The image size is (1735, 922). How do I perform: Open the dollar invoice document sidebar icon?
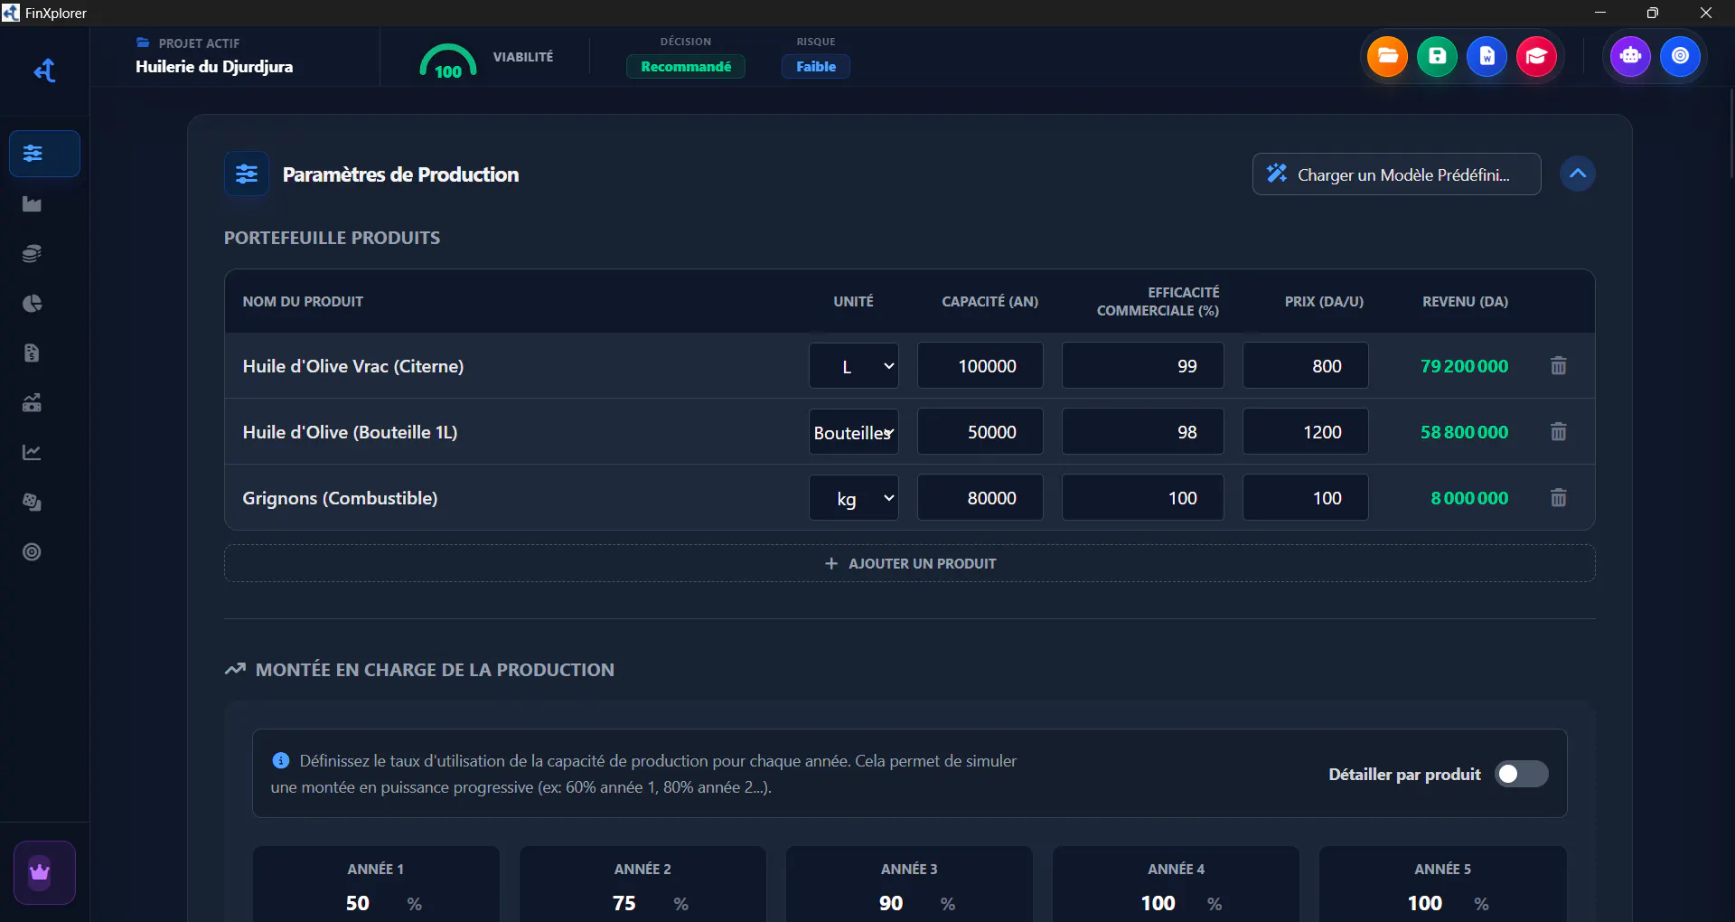(x=33, y=353)
